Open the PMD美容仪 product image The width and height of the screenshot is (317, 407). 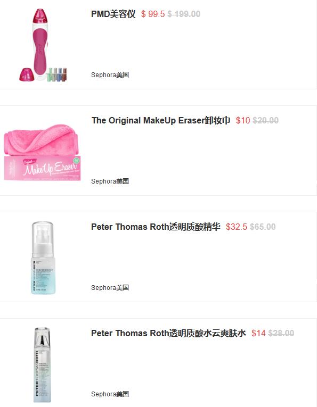point(43,45)
